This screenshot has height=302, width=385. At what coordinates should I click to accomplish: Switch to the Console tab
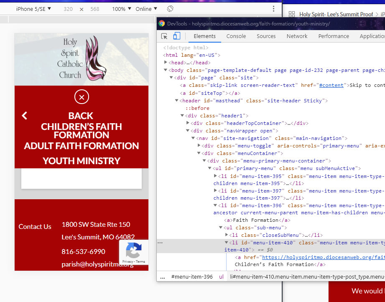pyautogui.click(x=236, y=36)
